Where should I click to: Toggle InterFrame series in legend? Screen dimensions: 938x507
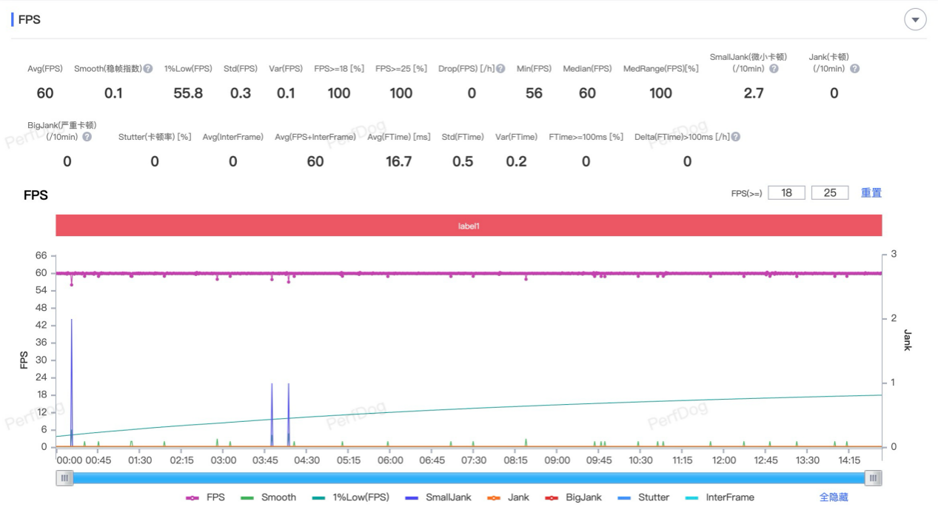tap(720, 497)
